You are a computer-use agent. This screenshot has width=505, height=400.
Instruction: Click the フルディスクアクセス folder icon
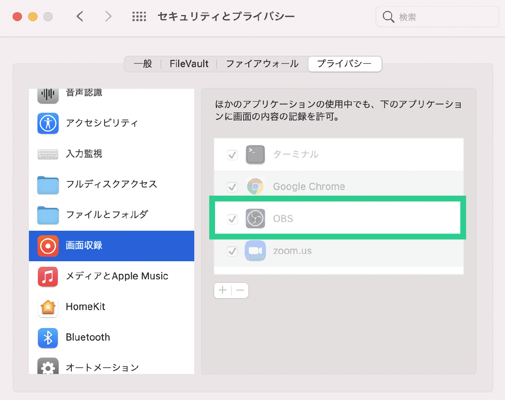tap(48, 184)
